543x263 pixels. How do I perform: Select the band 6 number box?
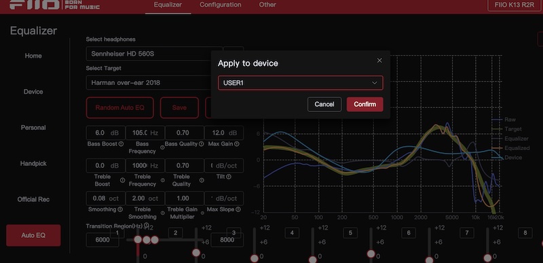(x=409, y=233)
